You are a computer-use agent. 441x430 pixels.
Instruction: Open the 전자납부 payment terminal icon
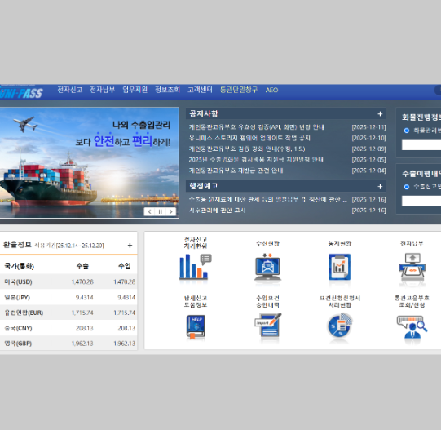[412, 267]
